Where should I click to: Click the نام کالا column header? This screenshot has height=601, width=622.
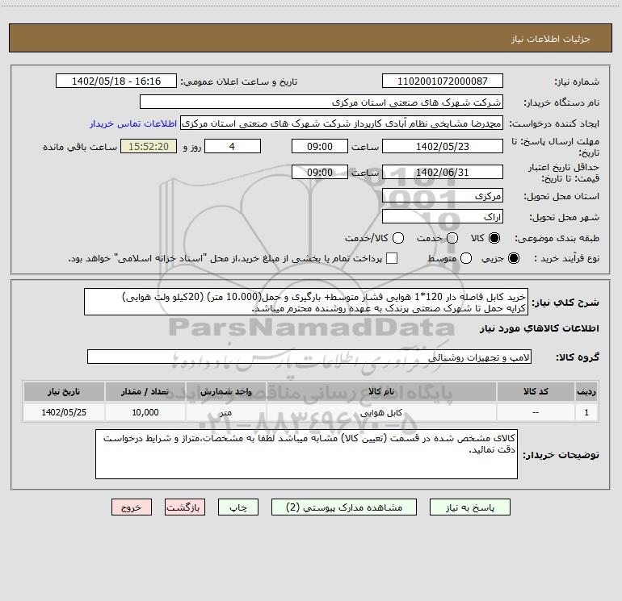(x=381, y=391)
